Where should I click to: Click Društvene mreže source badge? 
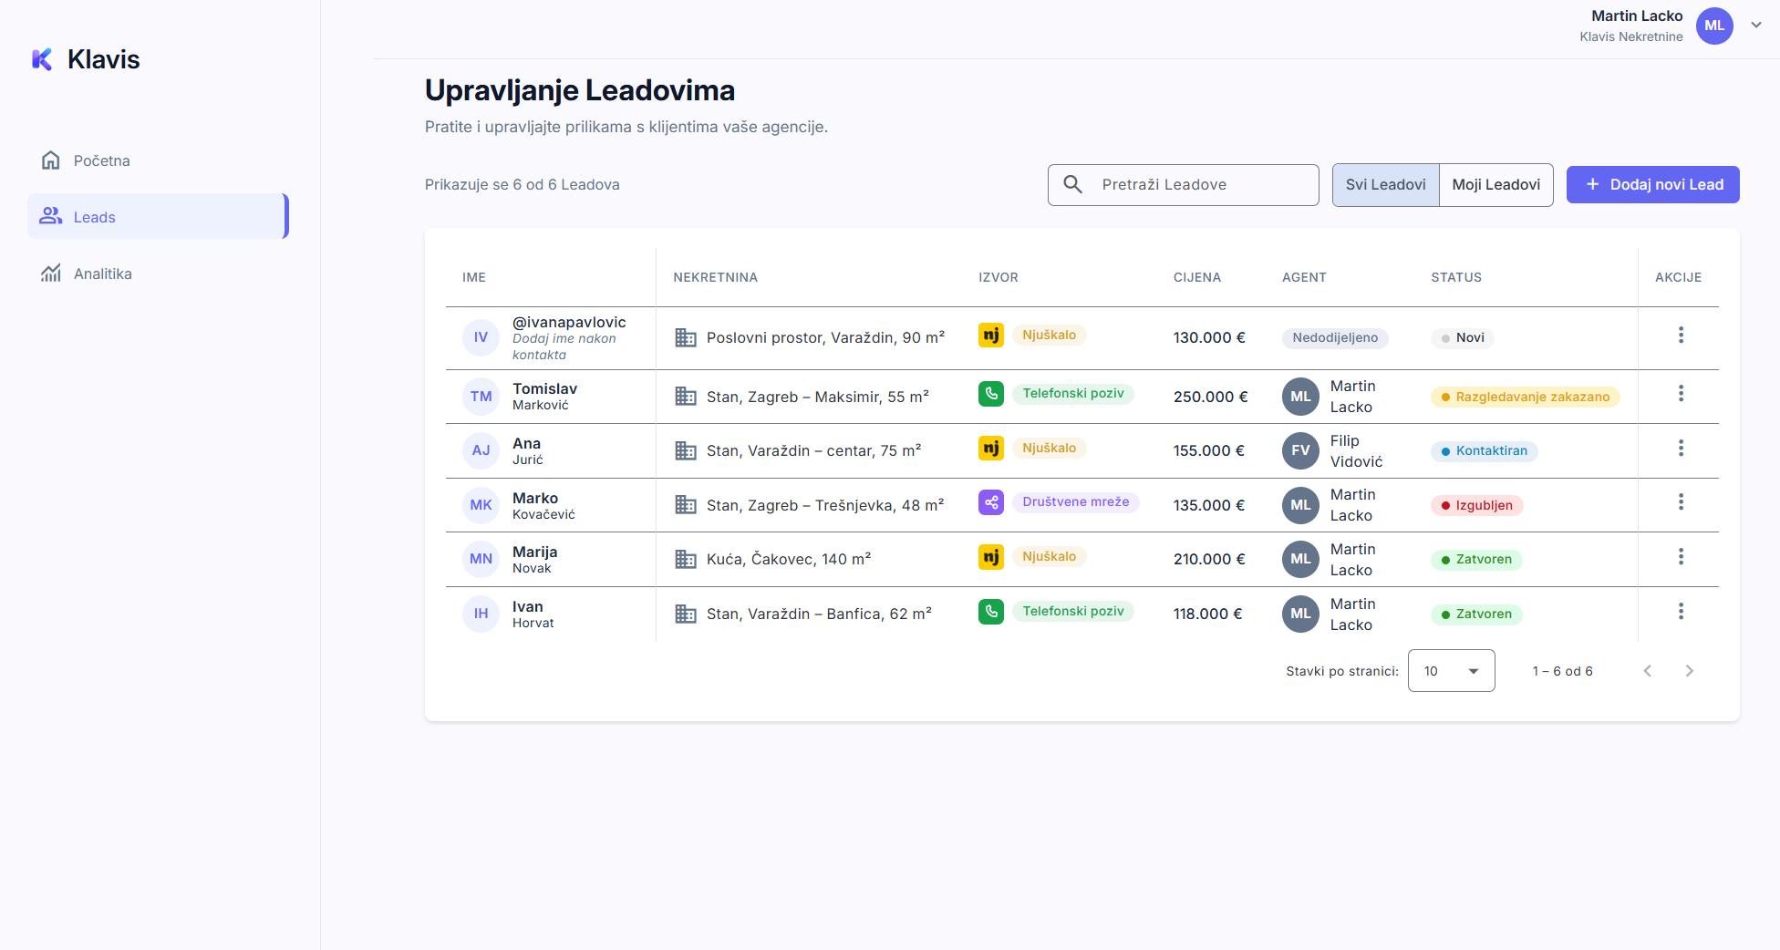pyautogui.click(x=1076, y=501)
